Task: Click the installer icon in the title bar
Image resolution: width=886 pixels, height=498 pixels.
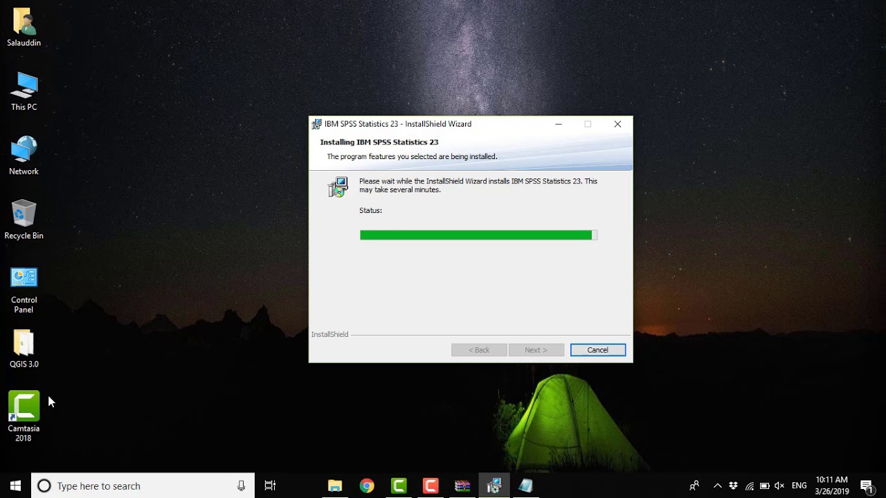Action: (x=317, y=124)
